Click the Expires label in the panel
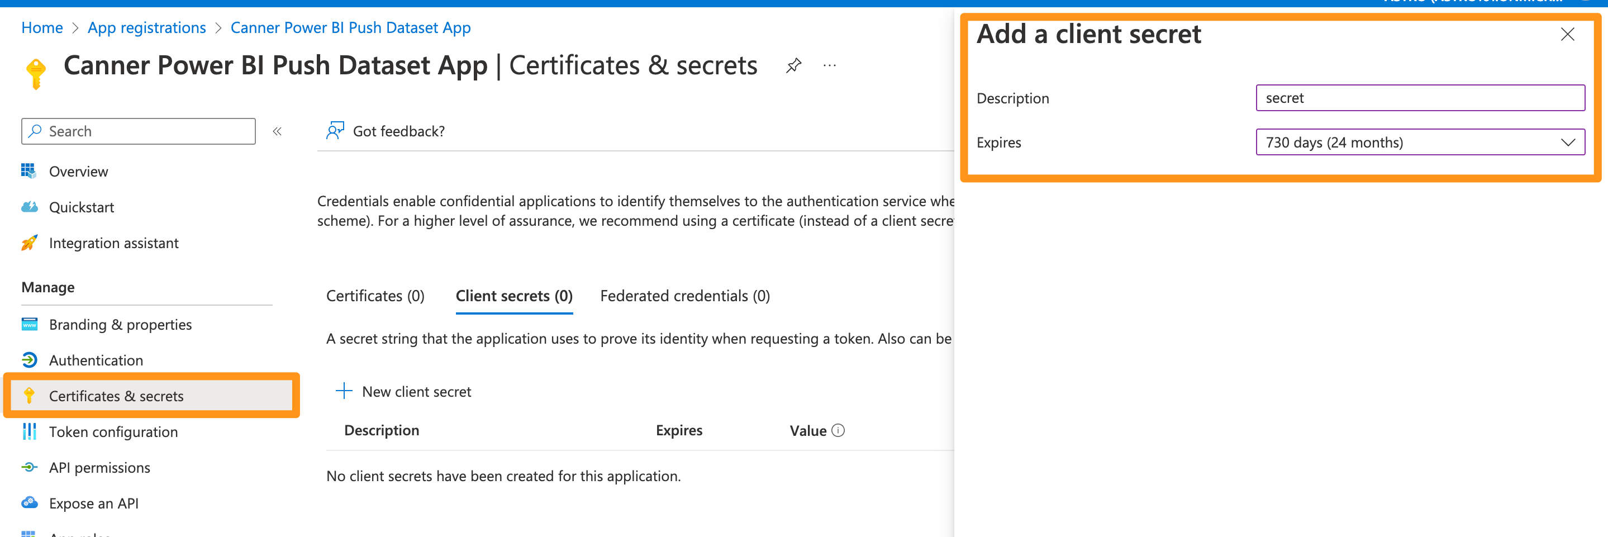 (998, 142)
